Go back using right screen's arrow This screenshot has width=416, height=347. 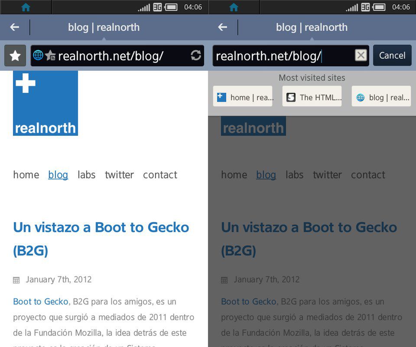click(223, 27)
